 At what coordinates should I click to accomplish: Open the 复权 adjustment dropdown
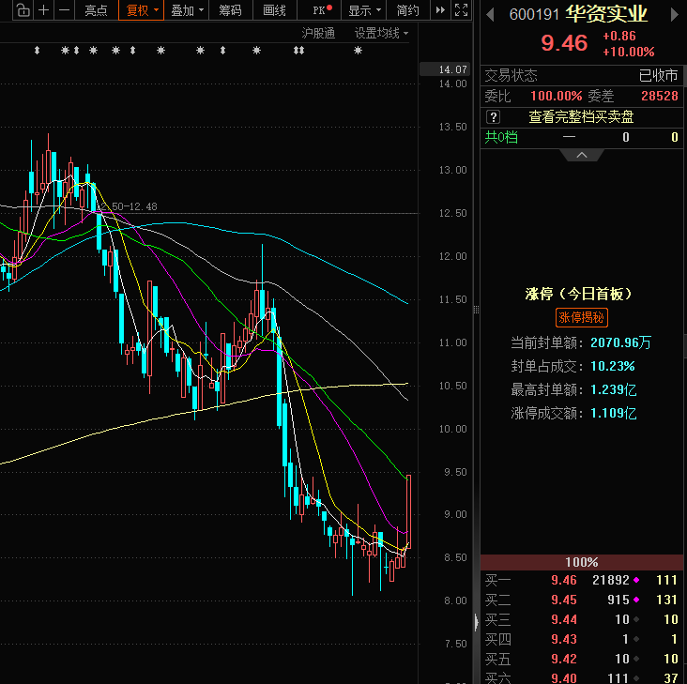(x=141, y=9)
